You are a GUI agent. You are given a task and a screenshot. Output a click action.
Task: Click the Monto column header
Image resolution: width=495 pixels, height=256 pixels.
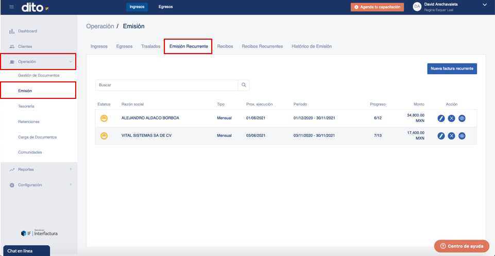(x=419, y=104)
